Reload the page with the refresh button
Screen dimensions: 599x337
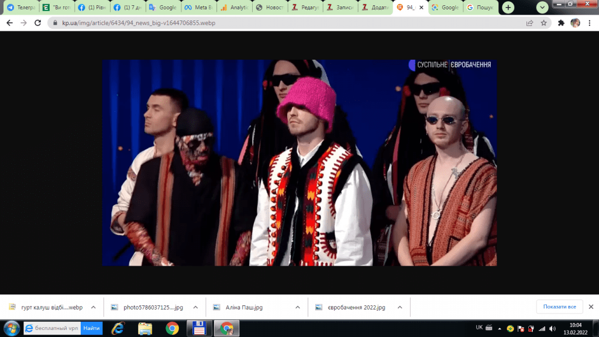coord(38,23)
